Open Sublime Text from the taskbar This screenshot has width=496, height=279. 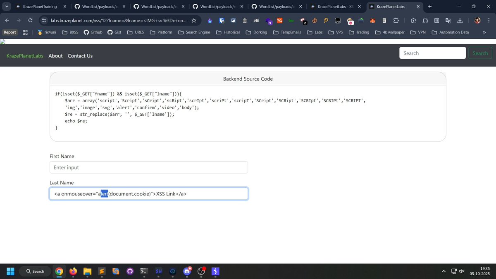[x=101, y=271]
